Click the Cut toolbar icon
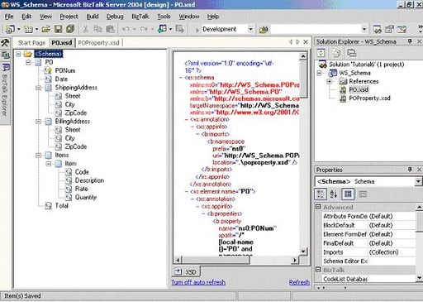Image resolution: width=423 pixels, height=302 pixels. pyautogui.click(x=86, y=29)
